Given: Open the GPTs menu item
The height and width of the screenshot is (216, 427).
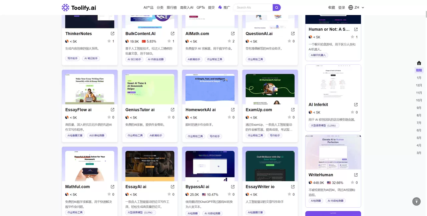Looking at the screenshot, I should coord(200,7).
